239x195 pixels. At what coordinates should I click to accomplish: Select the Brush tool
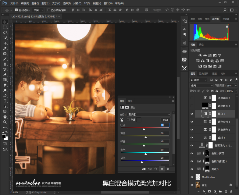[5, 59]
